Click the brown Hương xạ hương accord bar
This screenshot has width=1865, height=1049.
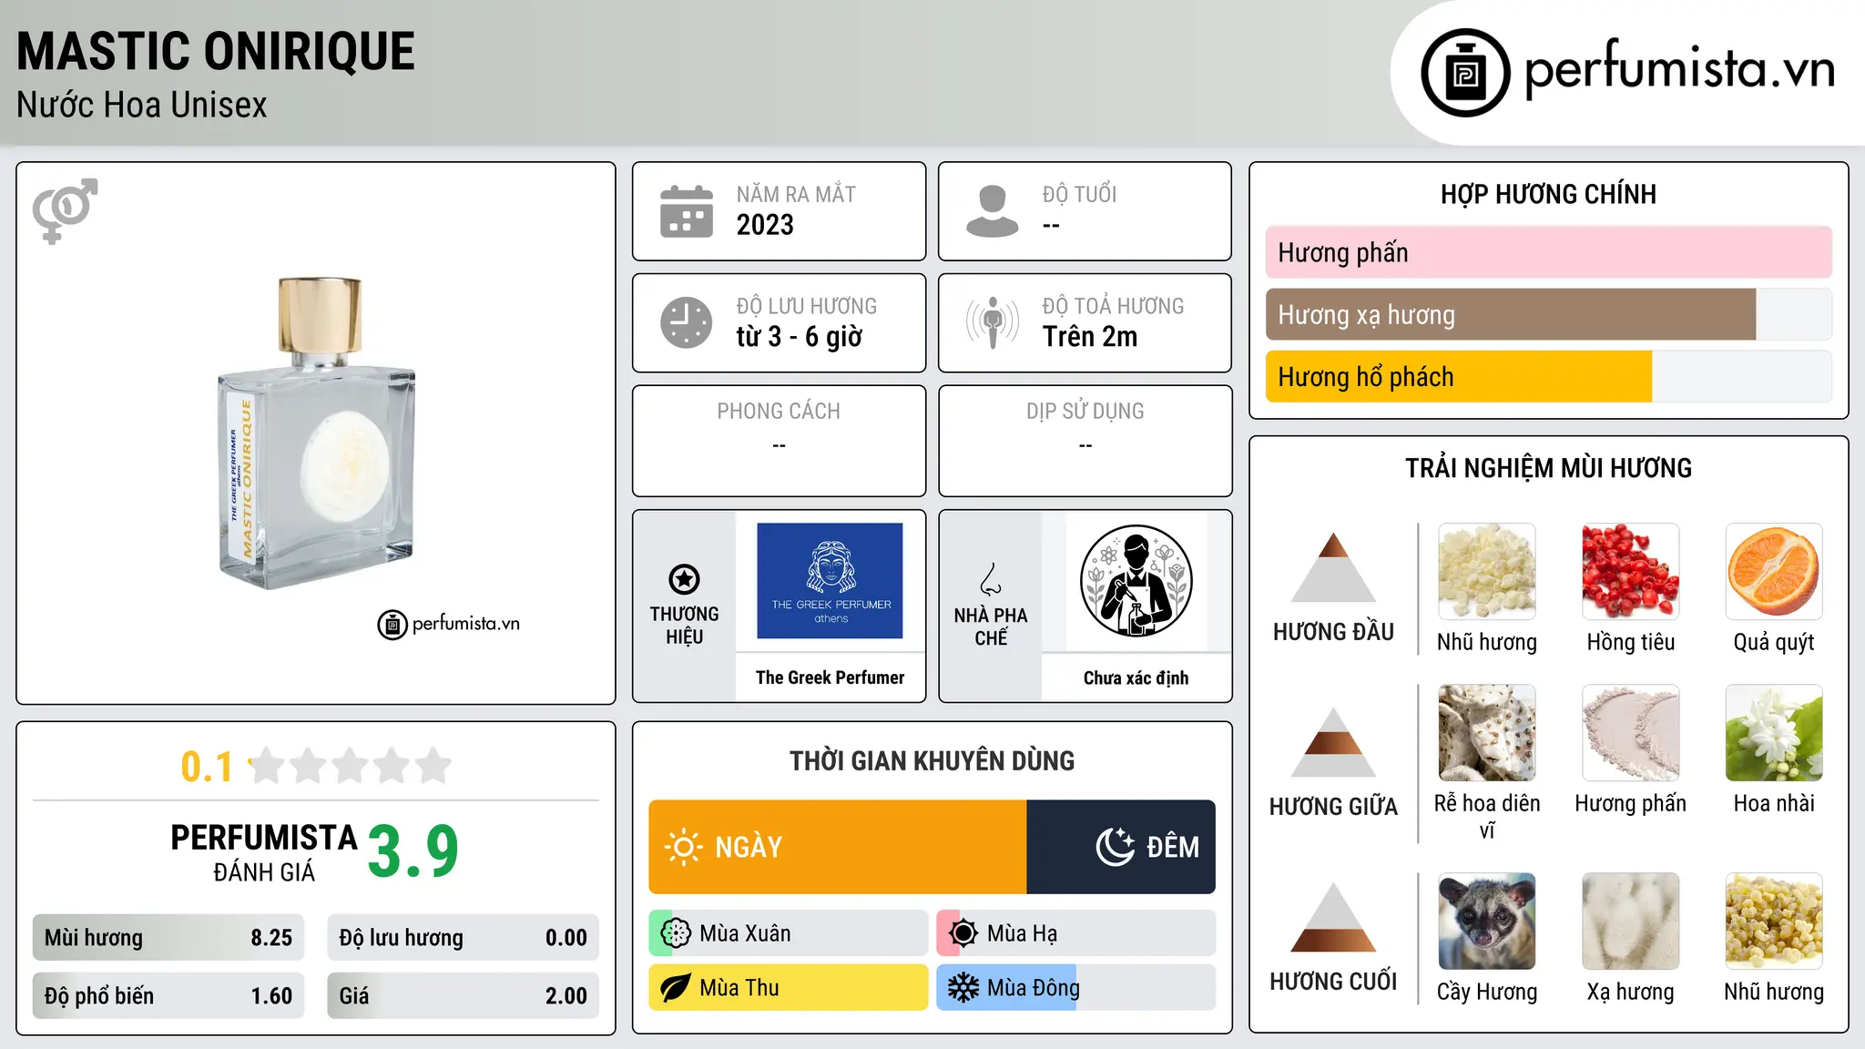pyautogui.click(x=1511, y=314)
